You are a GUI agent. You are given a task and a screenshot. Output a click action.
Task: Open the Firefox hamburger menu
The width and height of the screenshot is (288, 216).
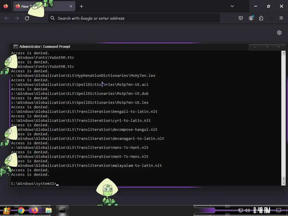(281, 18)
